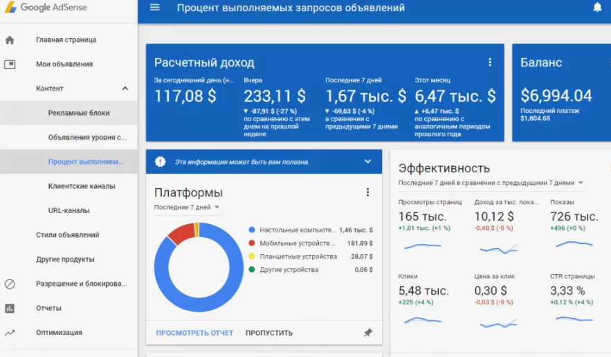This screenshot has width=611, height=357.
Task: Open the three-dot menu on Расчетный доход card
Action: pos(490,62)
